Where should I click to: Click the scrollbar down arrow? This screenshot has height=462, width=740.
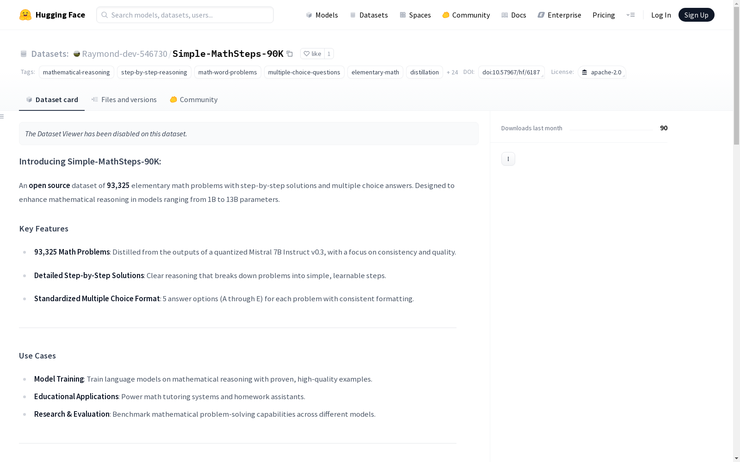[736, 458]
